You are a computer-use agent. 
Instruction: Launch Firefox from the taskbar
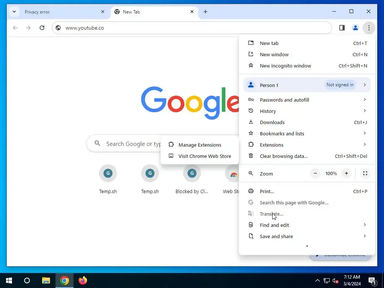(83, 280)
